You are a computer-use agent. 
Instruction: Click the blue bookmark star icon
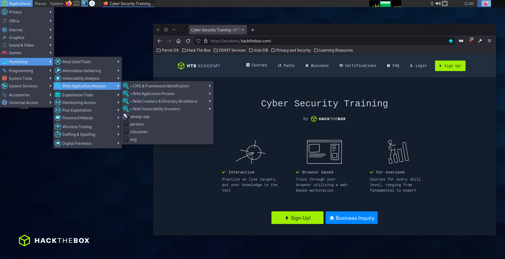451,41
